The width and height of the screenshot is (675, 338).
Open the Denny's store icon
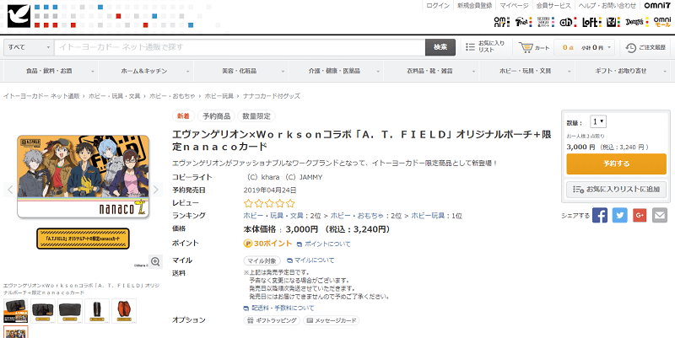click(637, 22)
